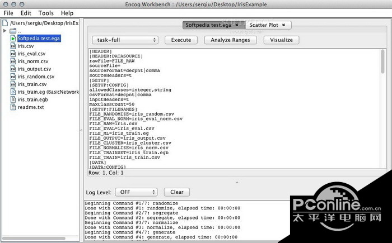The image size is (392, 243).
Task: Click the Softpedia test.ega file icon
Action: coord(13,39)
